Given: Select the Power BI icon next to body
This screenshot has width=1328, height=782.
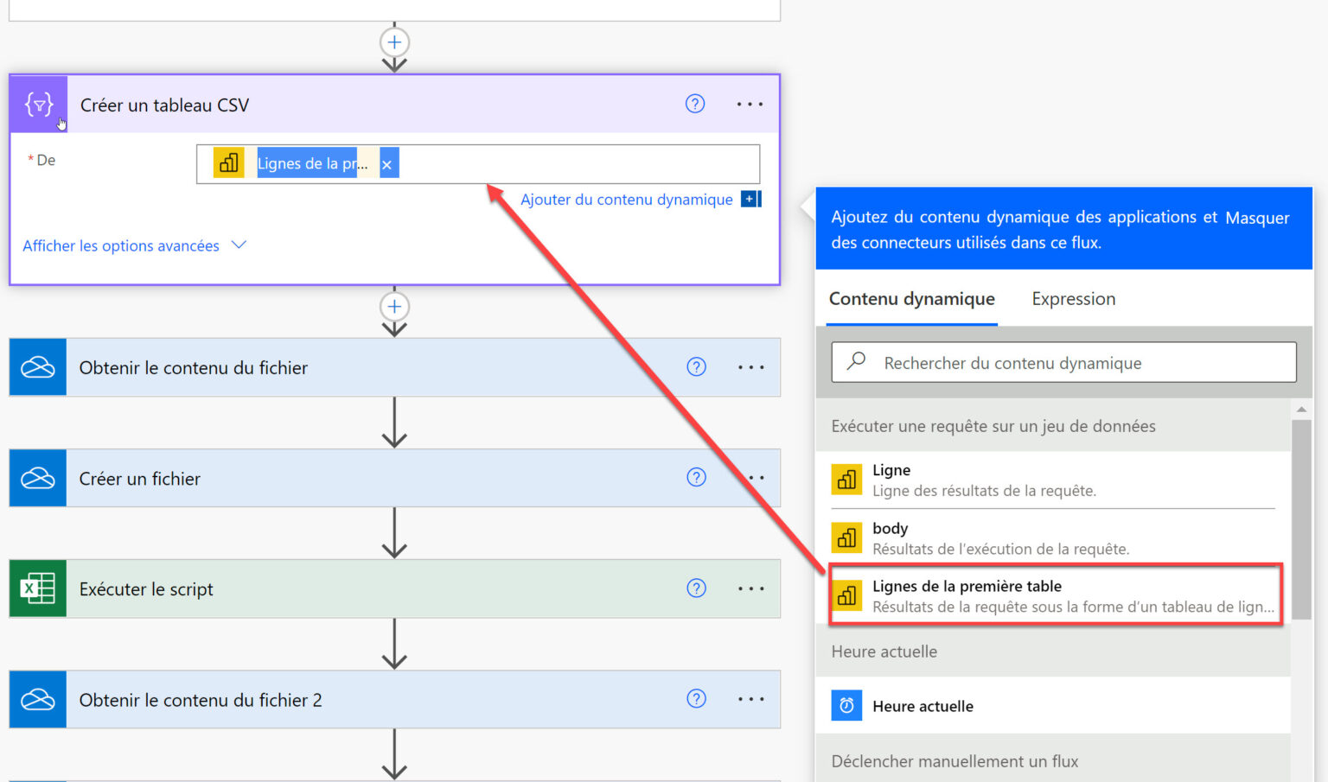Looking at the screenshot, I should coord(846,537).
